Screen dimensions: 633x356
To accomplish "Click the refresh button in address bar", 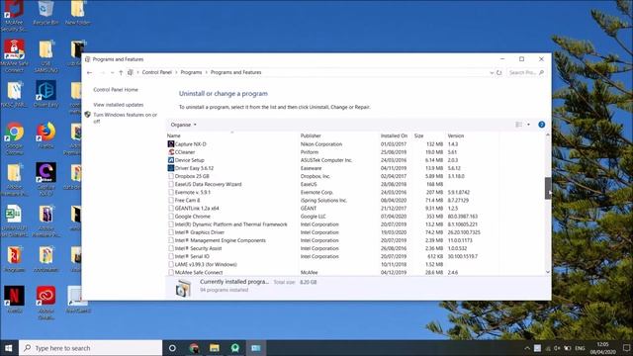I will pos(498,72).
